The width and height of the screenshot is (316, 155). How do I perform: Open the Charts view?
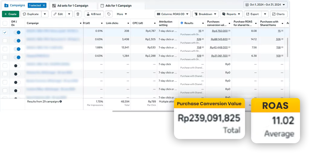coord(279,14)
